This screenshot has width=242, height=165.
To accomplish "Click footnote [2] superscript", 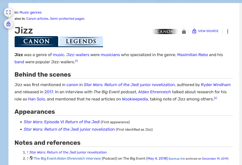I will coord(215,98).
